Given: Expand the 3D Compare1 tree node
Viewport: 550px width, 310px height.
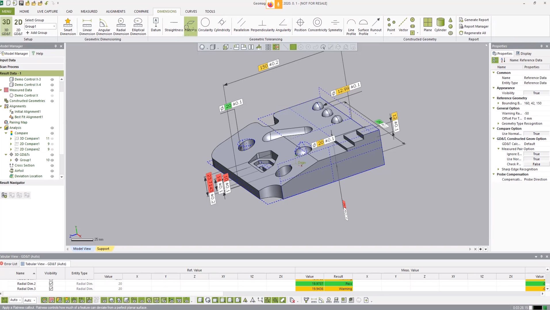Looking at the screenshot, I should point(11,138).
